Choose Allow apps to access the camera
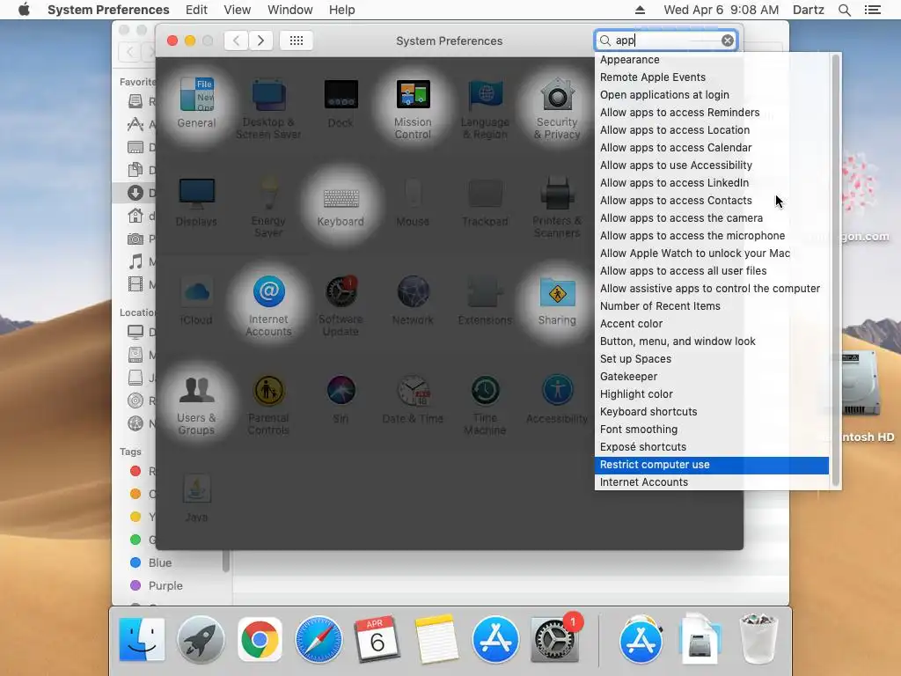This screenshot has width=901, height=676. pyautogui.click(x=711, y=218)
